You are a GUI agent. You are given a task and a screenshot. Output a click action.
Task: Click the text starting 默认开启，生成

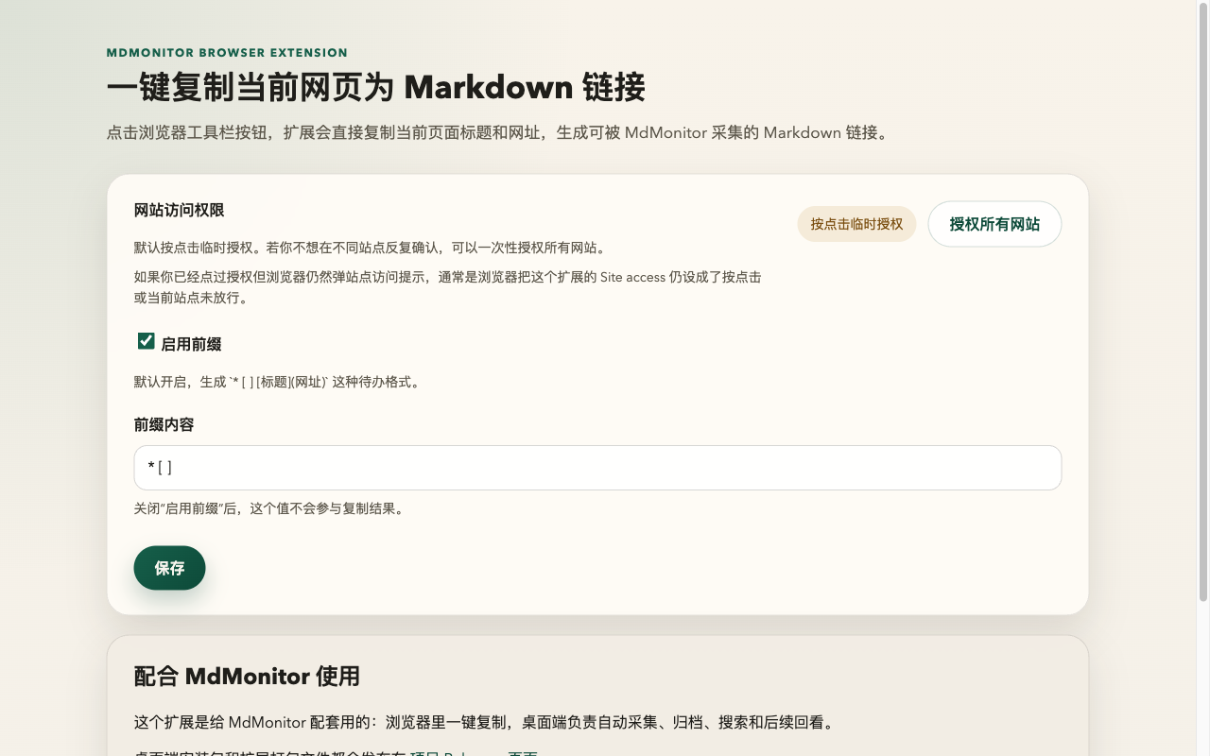coord(278,382)
